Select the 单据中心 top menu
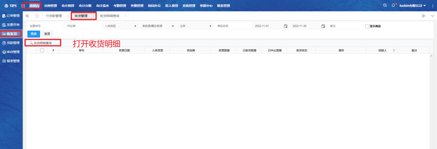This screenshot has height=149, width=437. point(206,6)
